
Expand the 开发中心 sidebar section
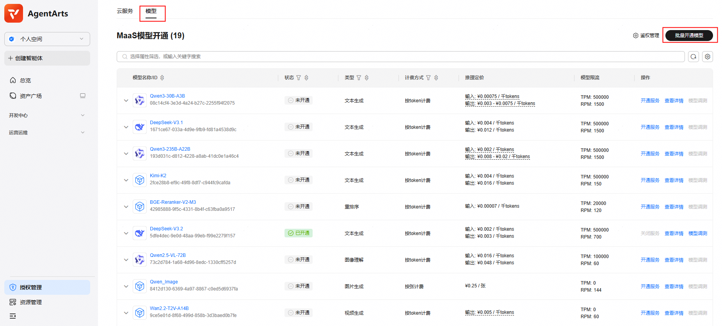pyautogui.click(x=47, y=115)
